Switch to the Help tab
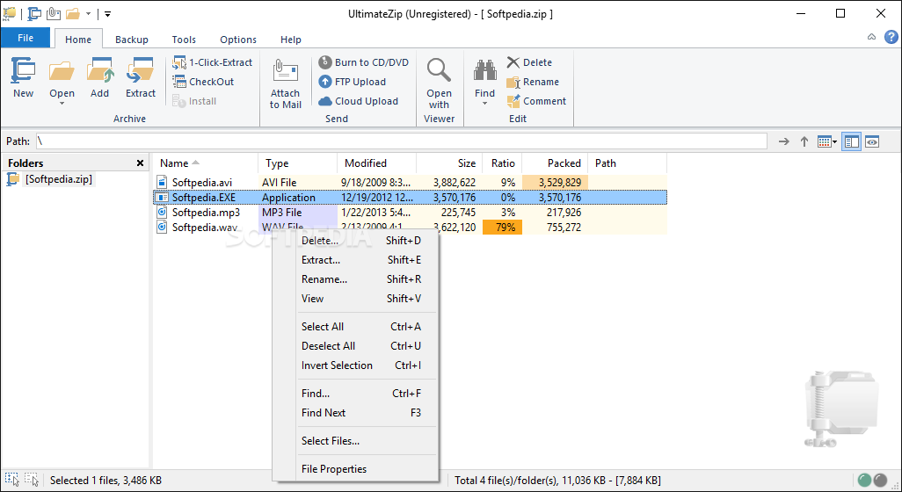This screenshot has height=492, width=902. (290, 39)
